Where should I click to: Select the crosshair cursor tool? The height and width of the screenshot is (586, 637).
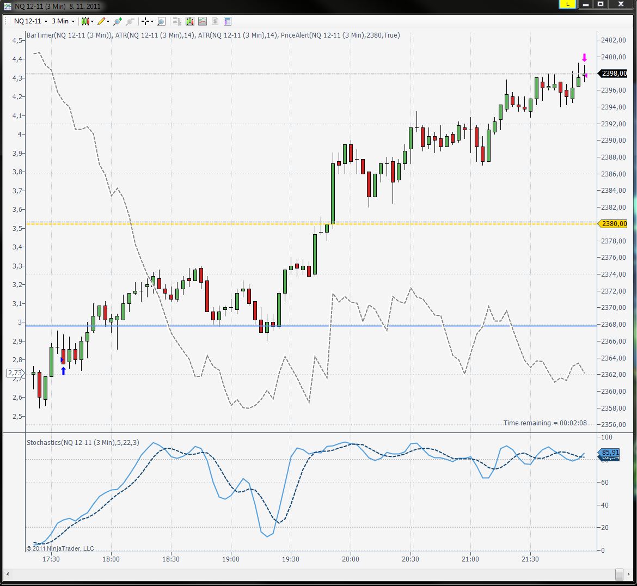point(146,21)
